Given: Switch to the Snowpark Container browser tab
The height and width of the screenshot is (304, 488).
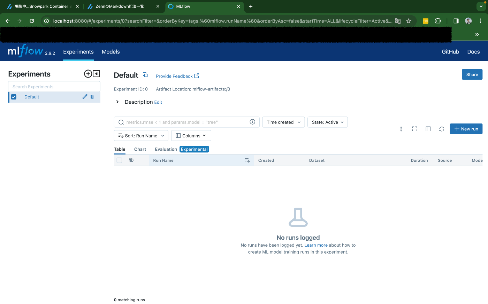Looking at the screenshot, I should tap(43, 6).
